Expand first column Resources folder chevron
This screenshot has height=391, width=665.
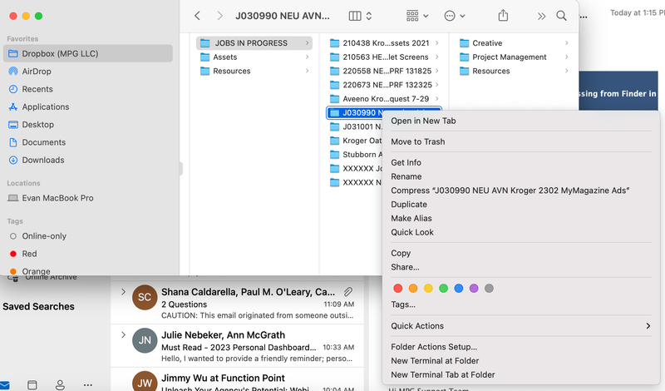click(x=307, y=71)
